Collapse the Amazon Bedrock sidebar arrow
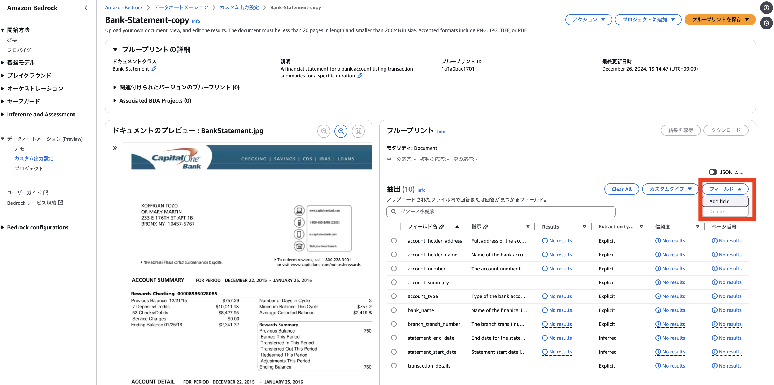The width and height of the screenshot is (774, 385). (x=86, y=8)
